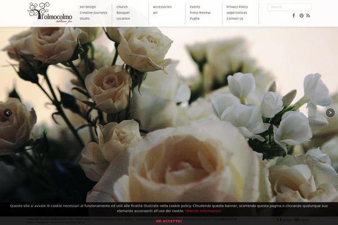
Task: Open the Privacy Policy link
Action: click(x=237, y=7)
